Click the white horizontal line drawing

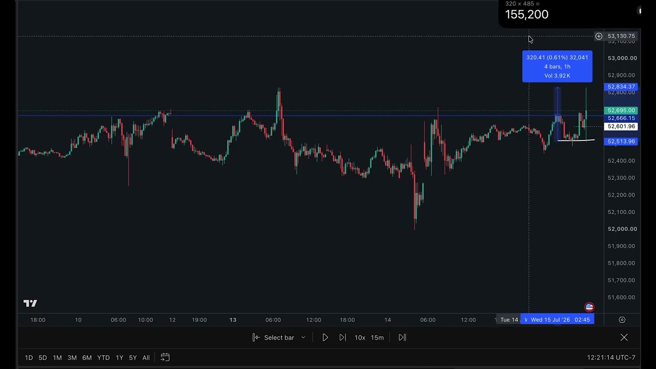click(x=576, y=140)
